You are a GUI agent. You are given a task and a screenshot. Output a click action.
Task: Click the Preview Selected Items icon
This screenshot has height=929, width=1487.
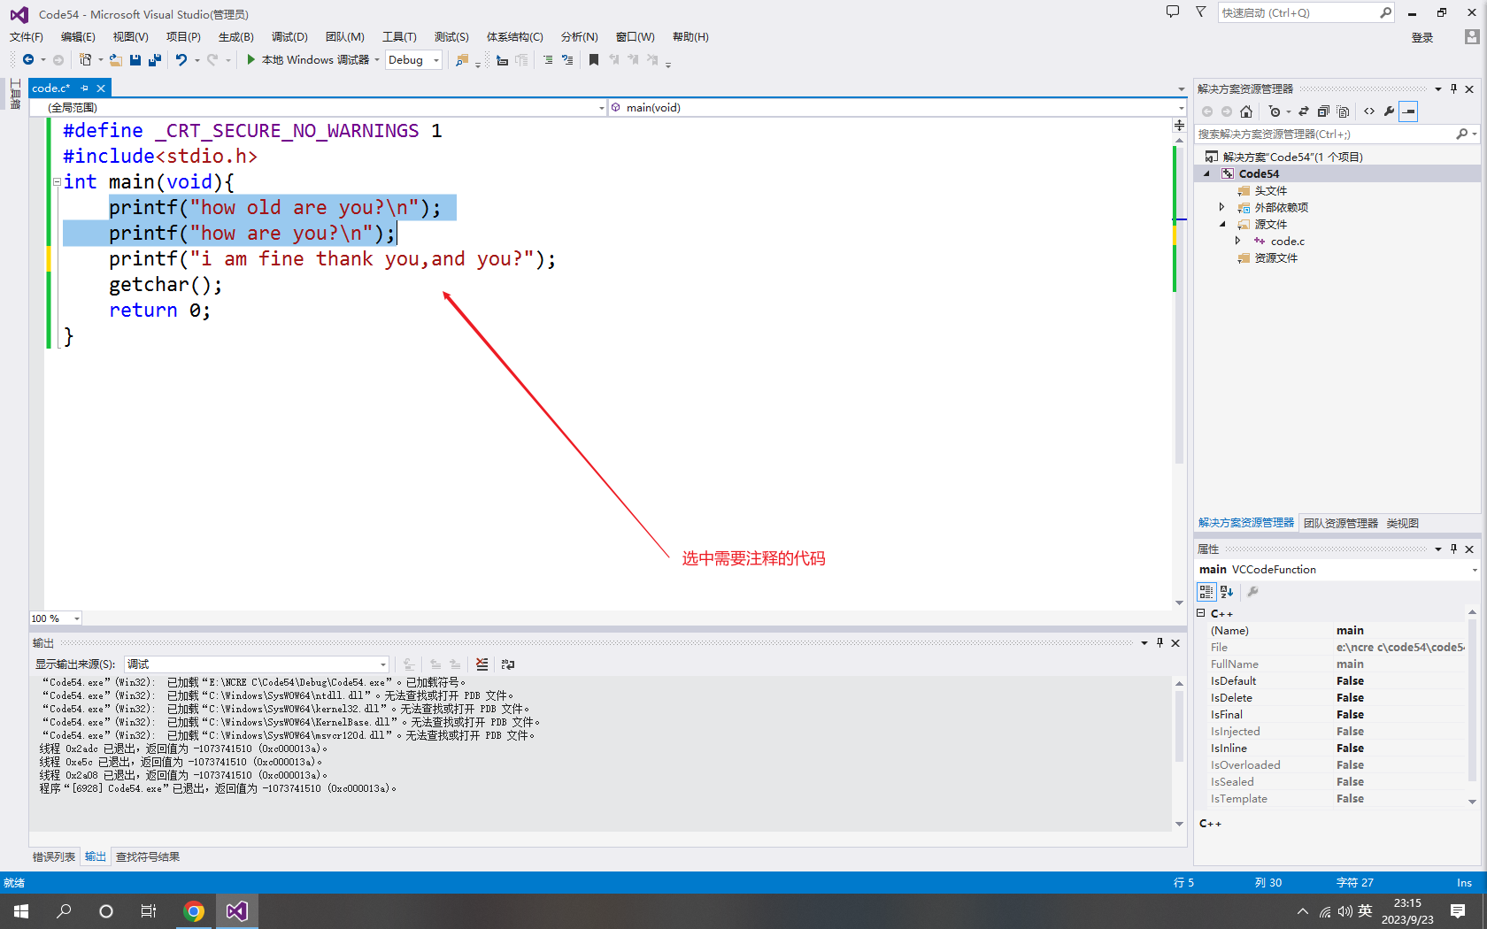1409,111
